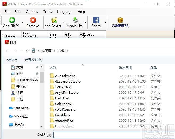175x139 pixels.
Task: Click the EasyClass folder icon
Action: [x=52, y=115]
